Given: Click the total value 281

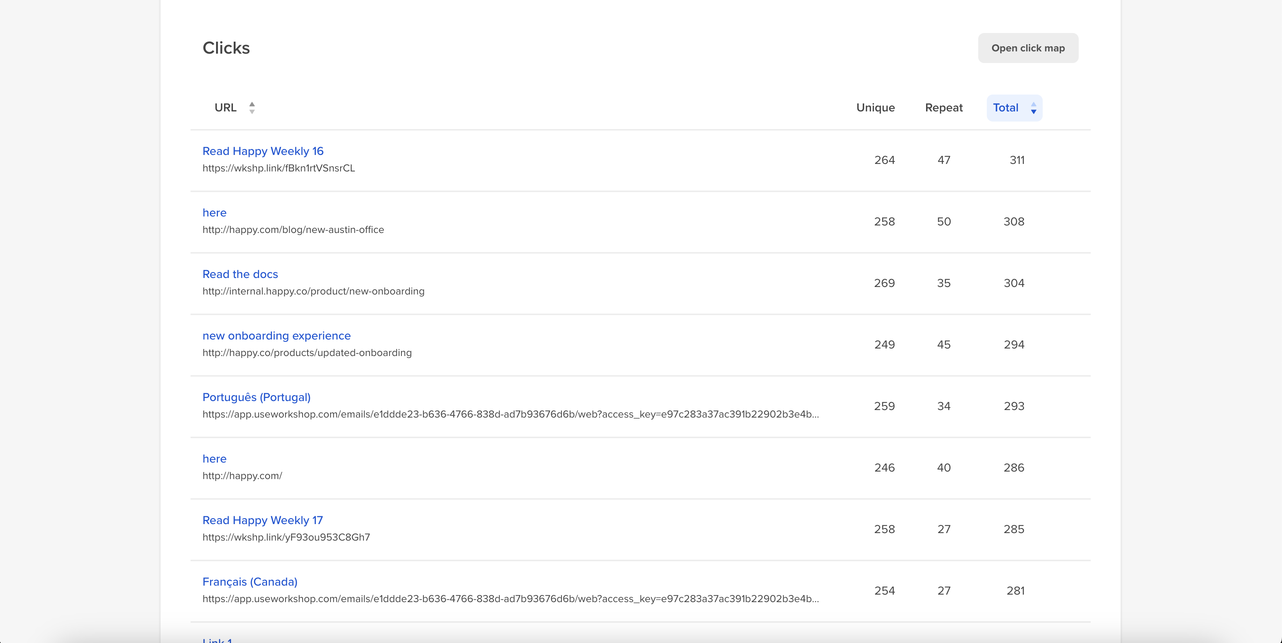Looking at the screenshot, I should [x=1015, y=591].
